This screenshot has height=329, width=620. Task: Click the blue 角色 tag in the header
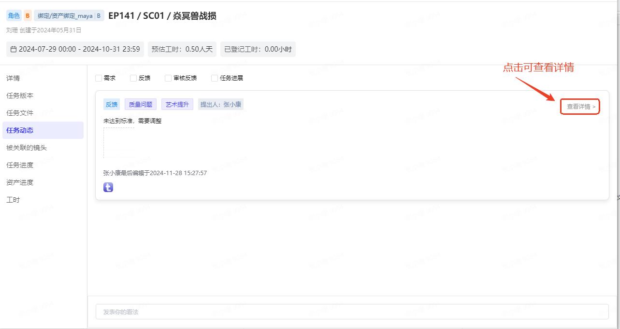point(14,16)
